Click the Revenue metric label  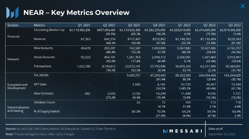pyautogui.click(x=40, y=39)
